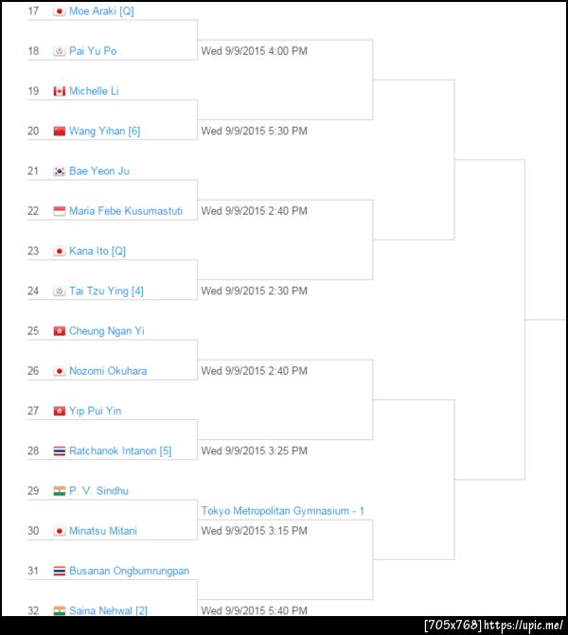Select Nozomi Okuhara player link
This screenshot has width=568, height=635.
(108, 371)
